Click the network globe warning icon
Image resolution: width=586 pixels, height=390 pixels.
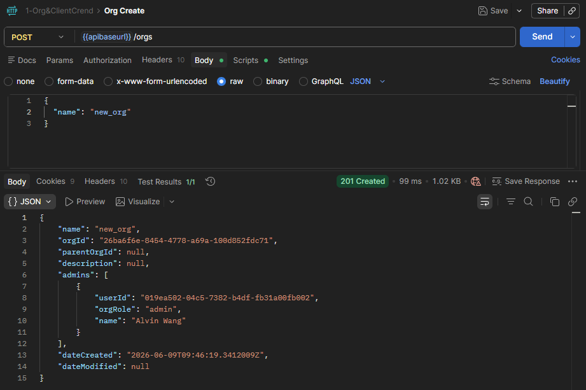click(476, 181)
